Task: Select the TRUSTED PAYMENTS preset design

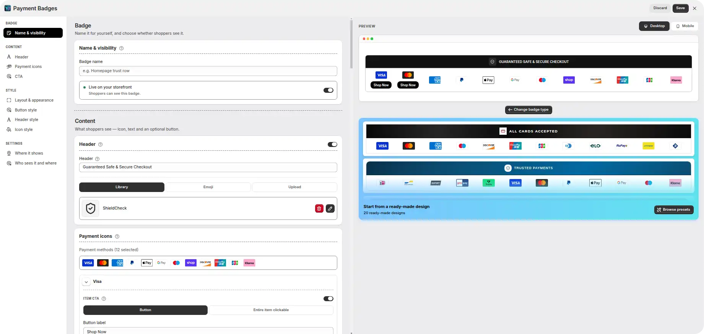Action: pos(528,176)
